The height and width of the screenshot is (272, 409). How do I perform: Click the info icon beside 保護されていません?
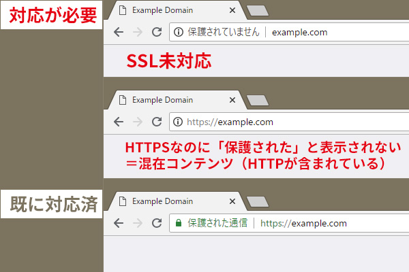pos(179,32)
